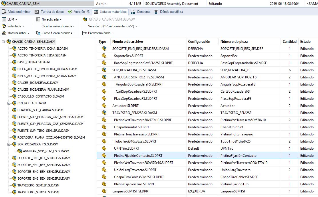Sort by the Estado column header
This screenshot has width=318, height=197.
pos(308,42)
